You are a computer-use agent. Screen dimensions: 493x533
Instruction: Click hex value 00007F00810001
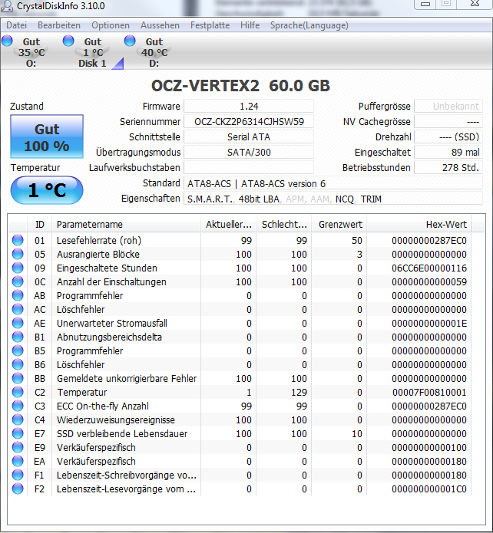[429, 392]
